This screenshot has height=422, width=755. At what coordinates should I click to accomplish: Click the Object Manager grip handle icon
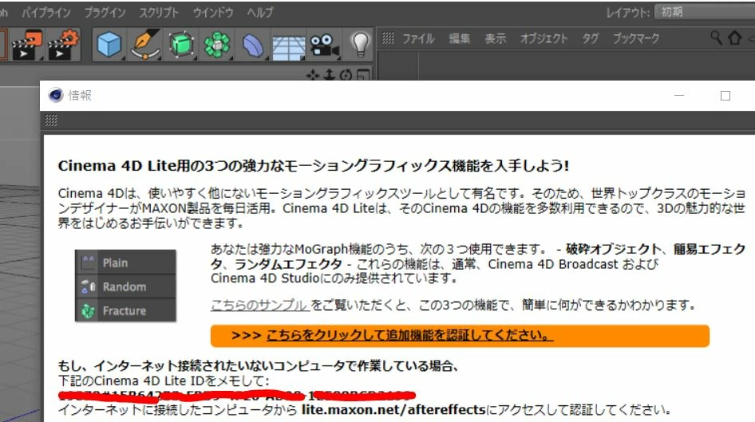tap(388, 37)
